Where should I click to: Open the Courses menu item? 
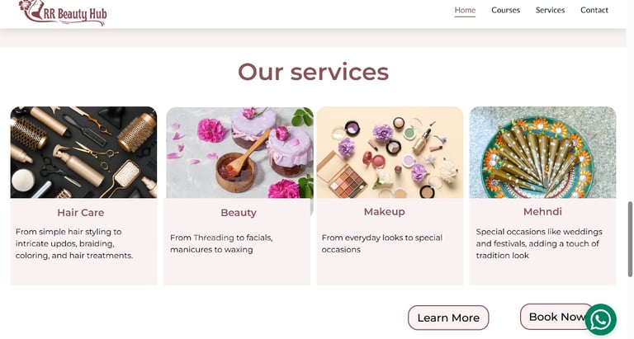tap(505, 10)
